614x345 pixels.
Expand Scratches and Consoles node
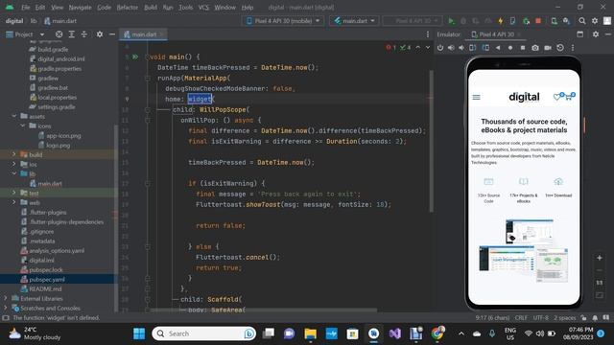[6, 308]
